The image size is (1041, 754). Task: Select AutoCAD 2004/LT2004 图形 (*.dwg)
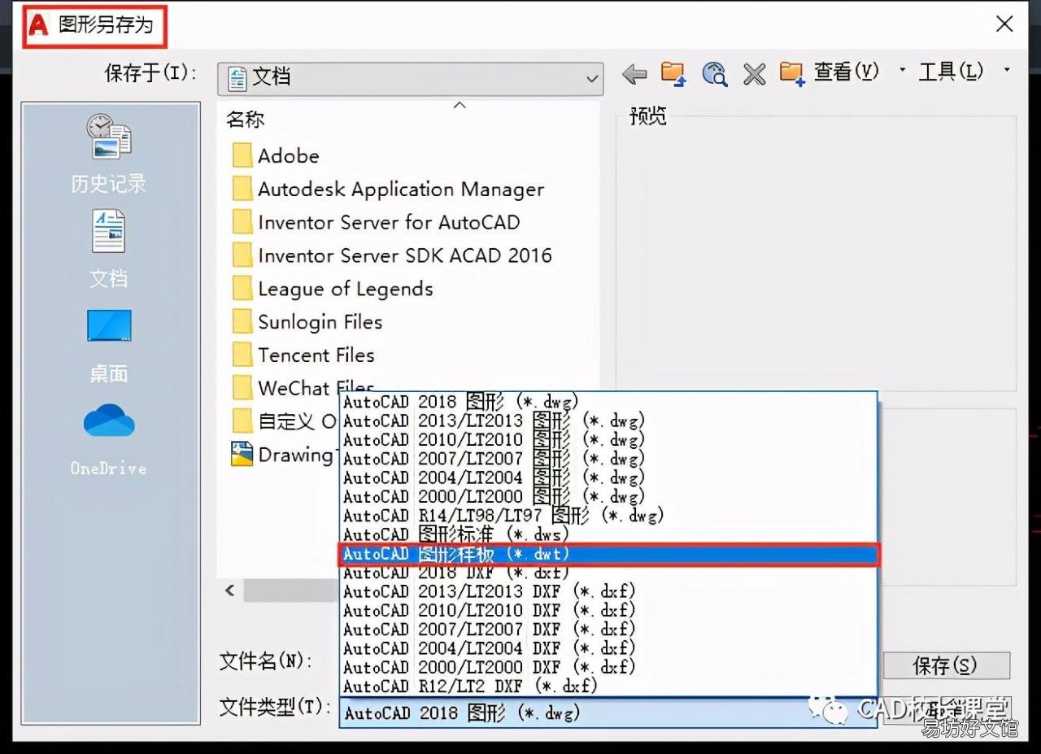pyautogui.click(x=608, y=477)
